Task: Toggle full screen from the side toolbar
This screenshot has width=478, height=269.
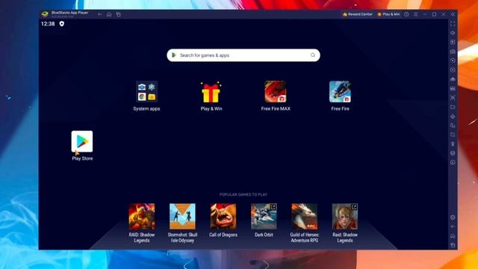Action: click(x=453, y=23)
